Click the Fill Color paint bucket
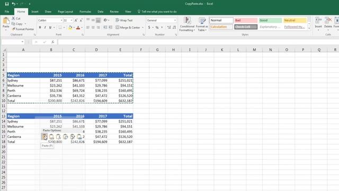This screenshot has width=339, height=191. pos(70,28)
